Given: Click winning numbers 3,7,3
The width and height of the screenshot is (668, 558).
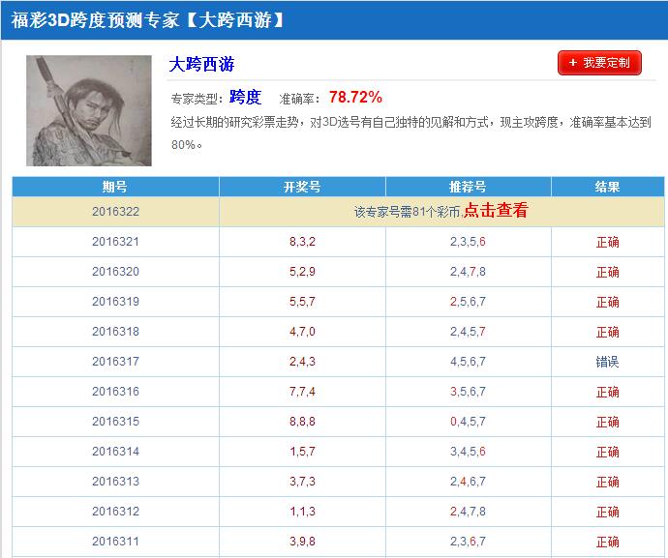Looking at the screenshot, I should pos(302,482).
